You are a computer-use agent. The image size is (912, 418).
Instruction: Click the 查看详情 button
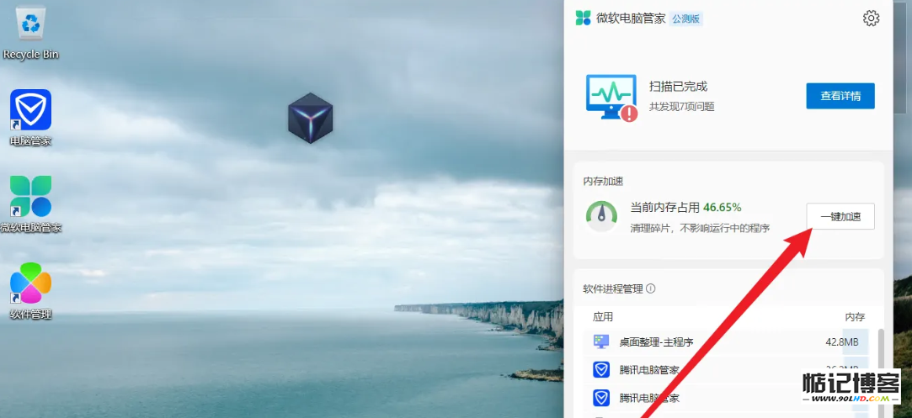point(840,96)
